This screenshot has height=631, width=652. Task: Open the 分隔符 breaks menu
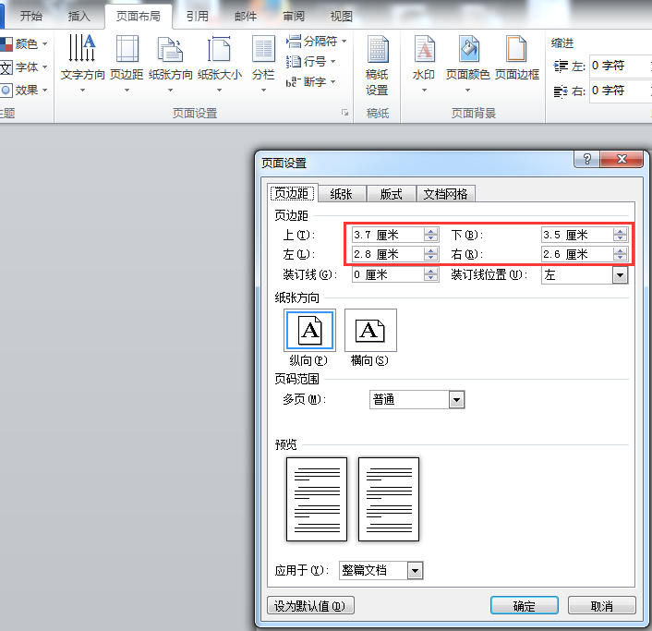(x=316, y=42)
